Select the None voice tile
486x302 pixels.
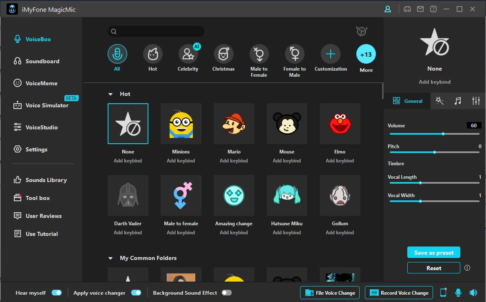(128, 124)
